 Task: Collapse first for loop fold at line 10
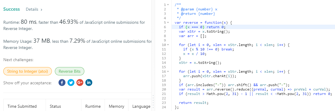pyautogui.click(x=168, y=45)
